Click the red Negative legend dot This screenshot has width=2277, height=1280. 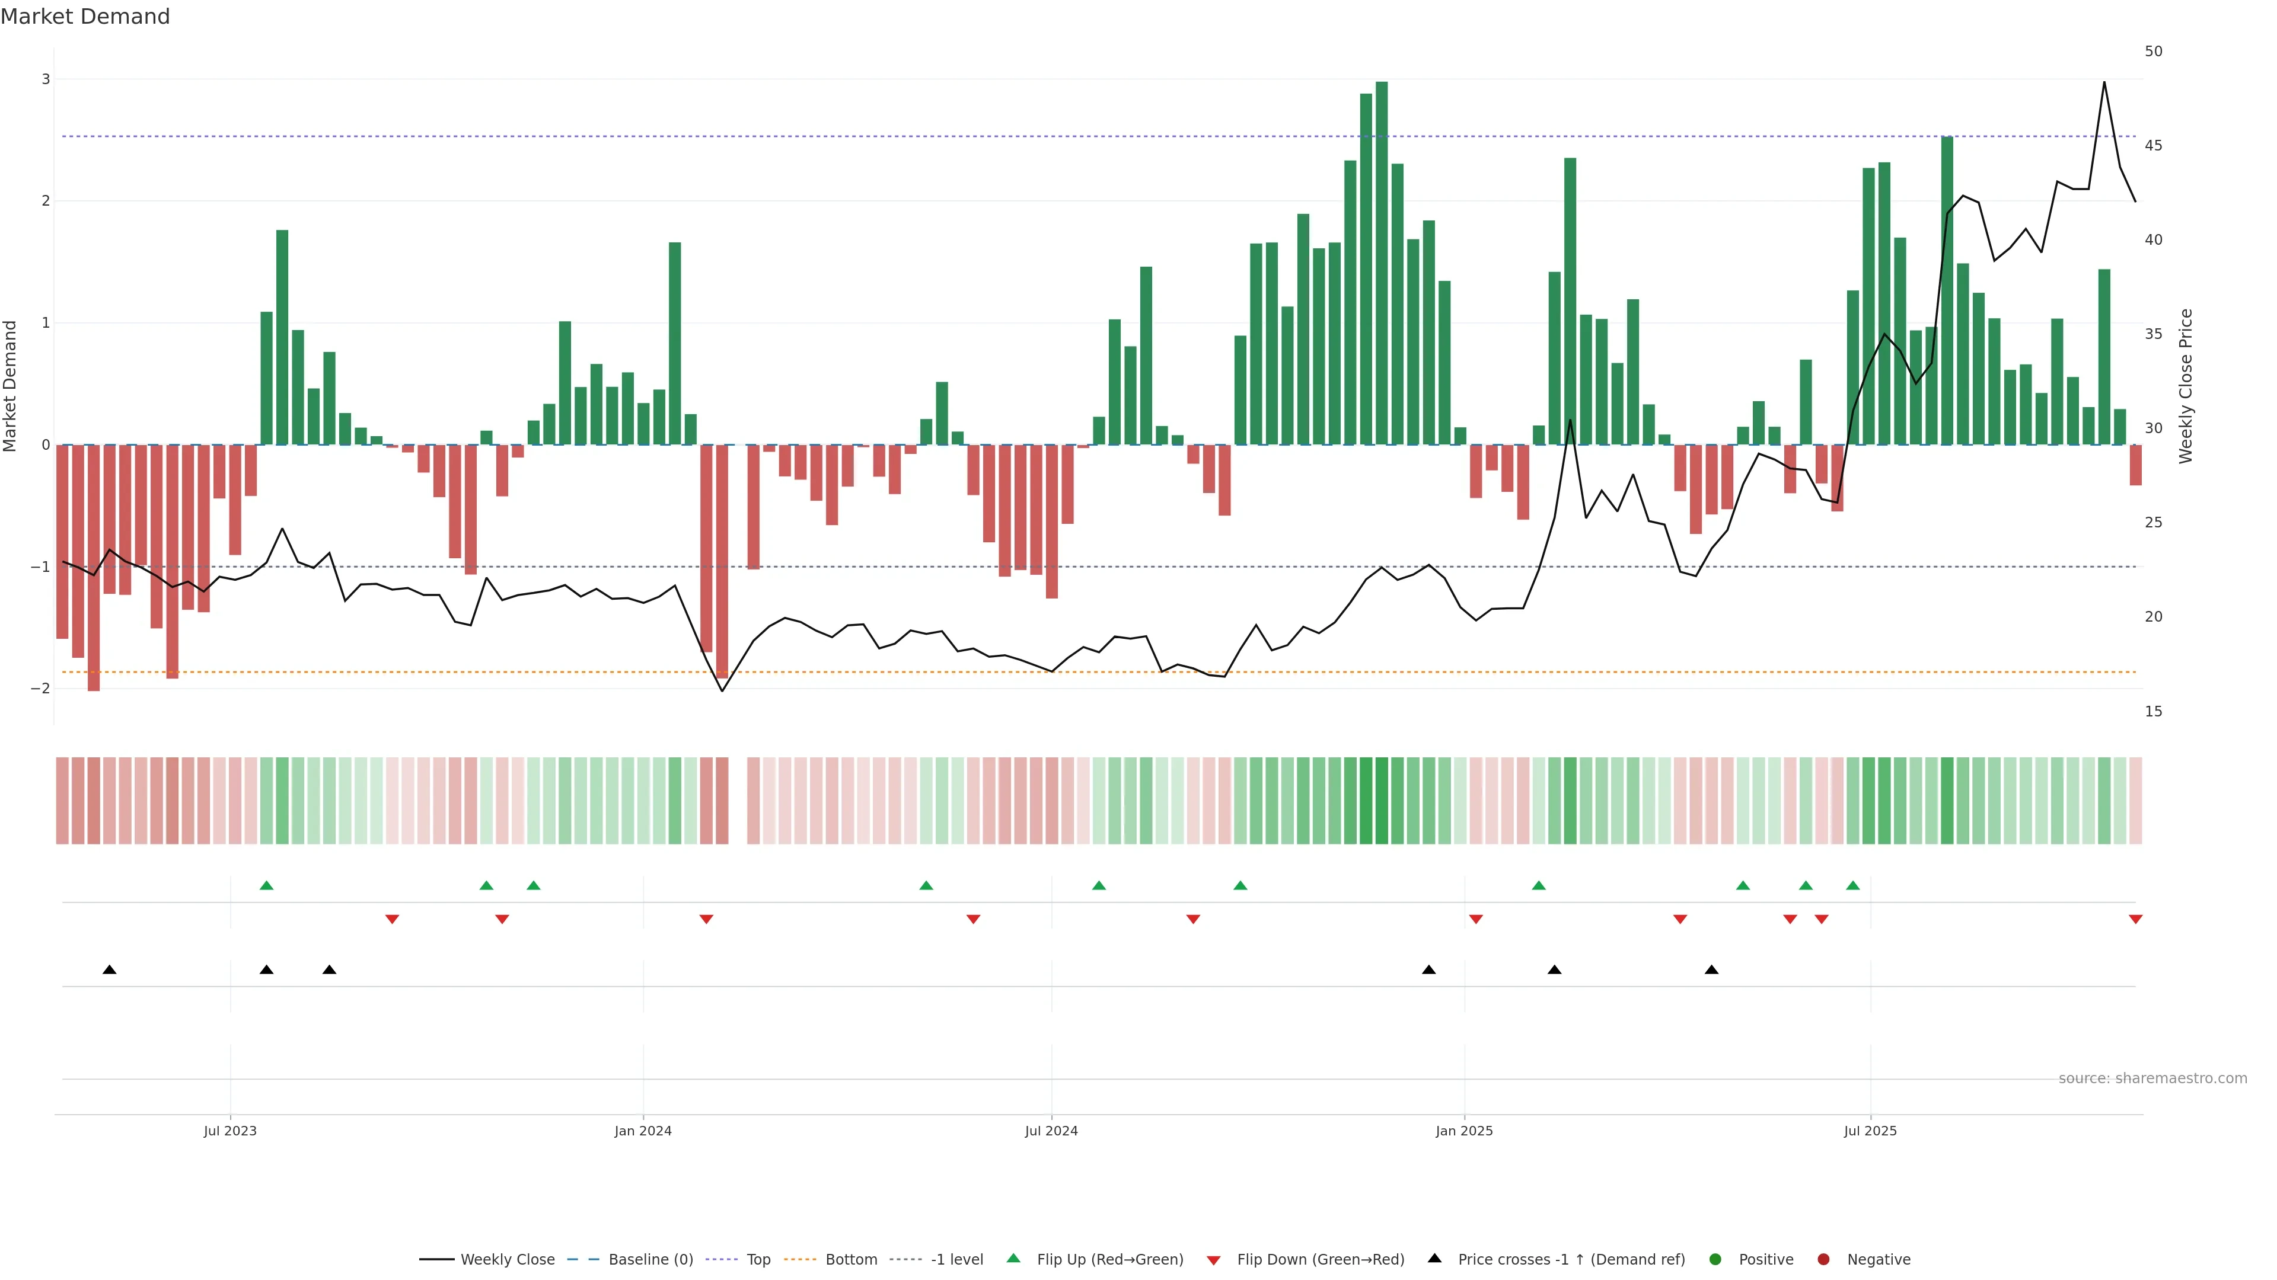pyautogui.click(x=1823, y=1260)
